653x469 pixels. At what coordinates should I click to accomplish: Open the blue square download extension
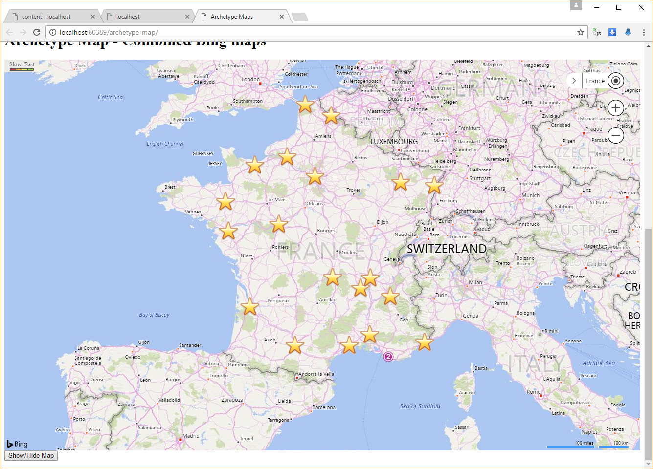(x=612, y=32)
